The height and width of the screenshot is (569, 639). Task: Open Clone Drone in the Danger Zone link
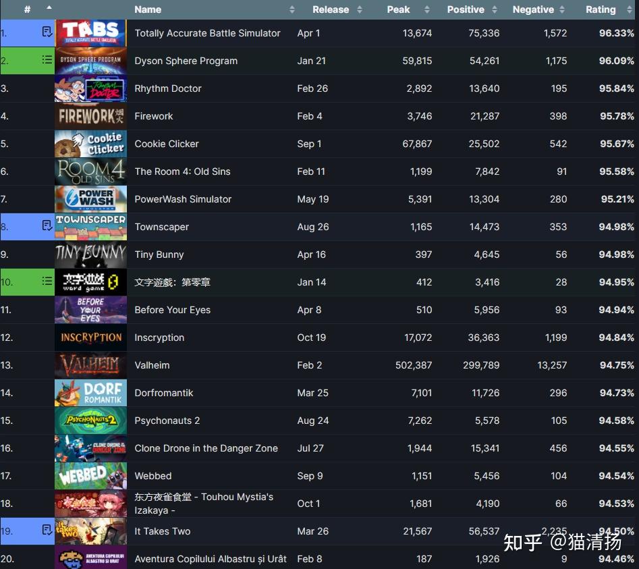pos(206,448)
